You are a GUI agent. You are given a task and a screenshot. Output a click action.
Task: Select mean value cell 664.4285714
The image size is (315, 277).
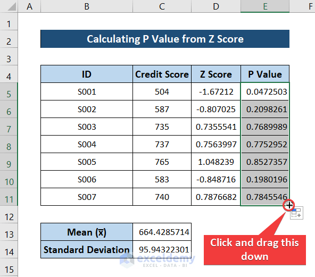[x=162, y=232]
